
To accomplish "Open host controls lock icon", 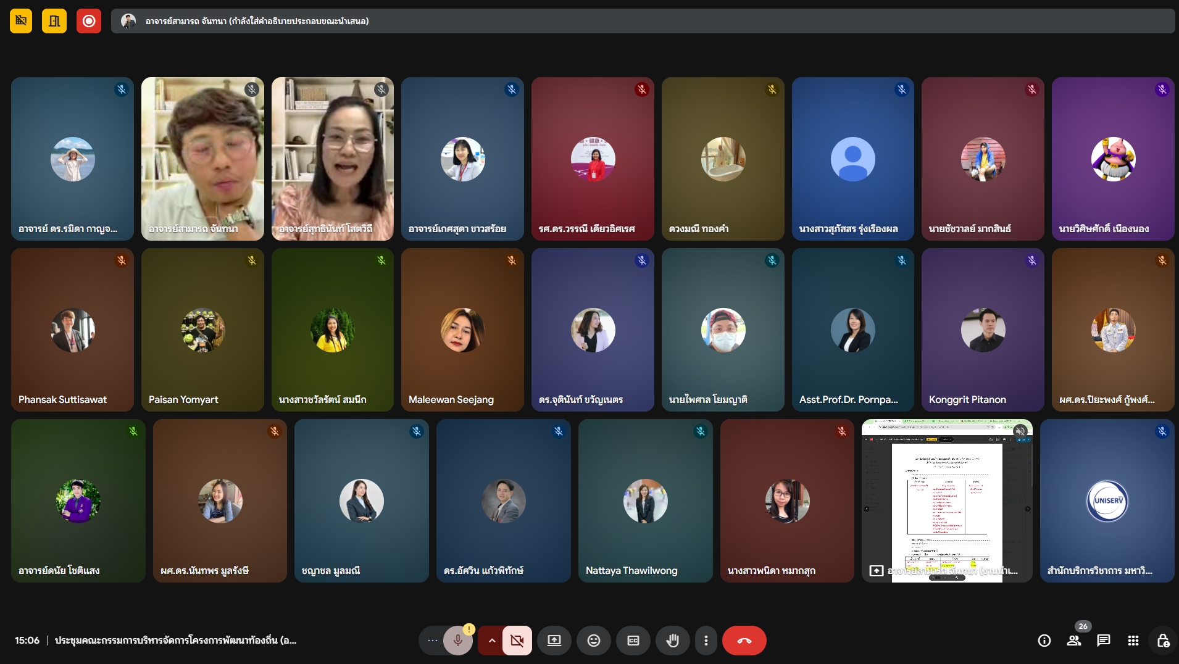I will (x=1162, y=641).
